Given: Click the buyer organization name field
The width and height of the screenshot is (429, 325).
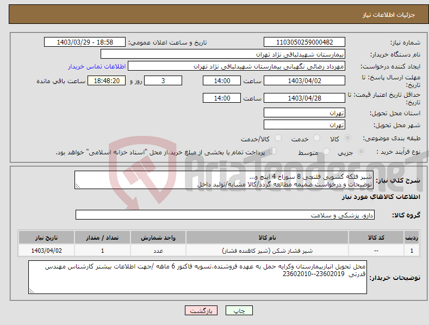Looking at the screenshot, I should tap(223, 54).
